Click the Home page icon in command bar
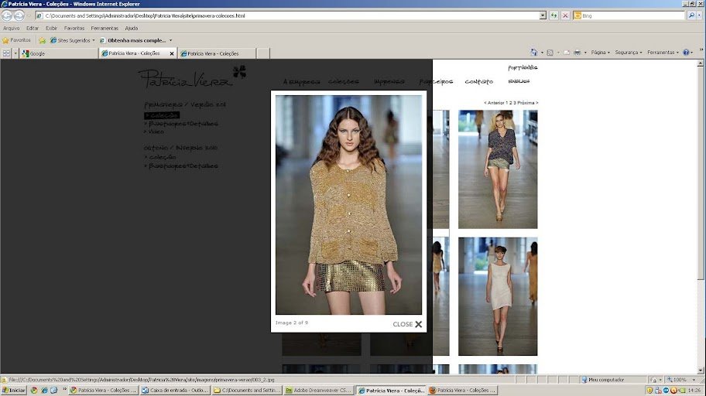 click(534, 52)
